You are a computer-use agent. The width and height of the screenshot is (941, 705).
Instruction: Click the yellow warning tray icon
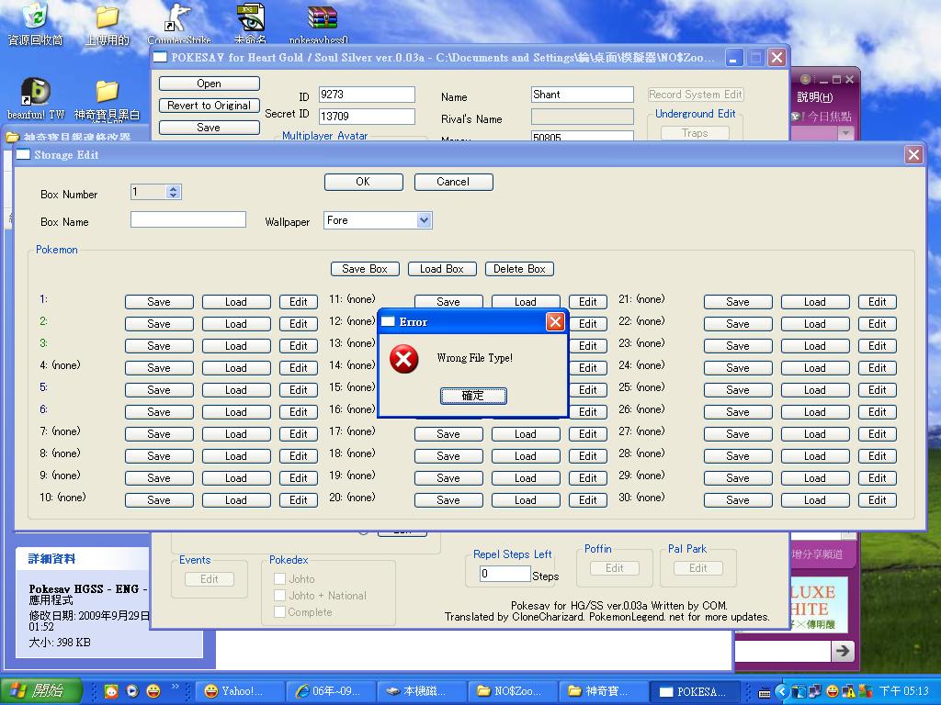[x=848, y=691]
